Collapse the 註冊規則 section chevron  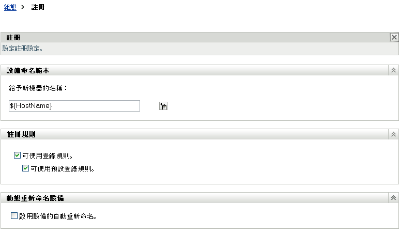coord(393,134)
